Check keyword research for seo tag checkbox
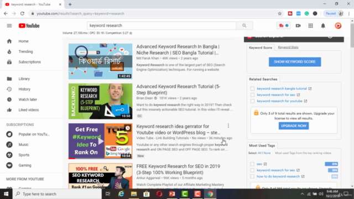Image resolution: width=354 pixels, height=199 pixels. point(252,170)
